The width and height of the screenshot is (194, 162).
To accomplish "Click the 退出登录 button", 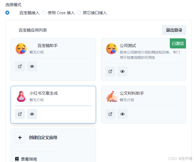I will pos(174,30).
